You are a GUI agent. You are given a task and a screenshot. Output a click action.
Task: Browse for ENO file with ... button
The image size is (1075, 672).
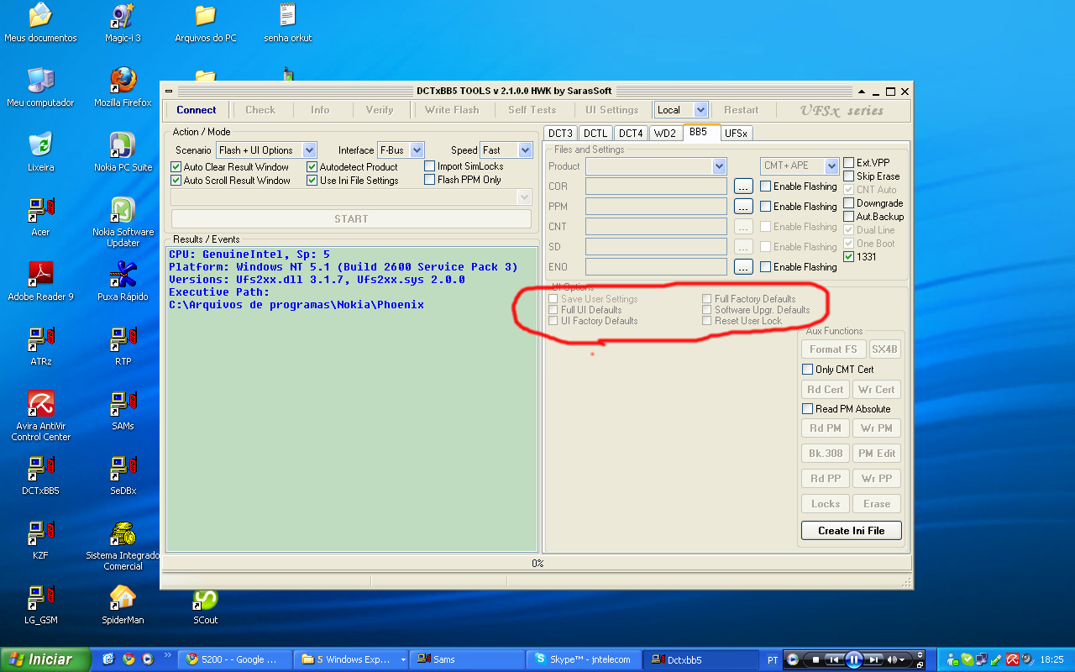743,266
